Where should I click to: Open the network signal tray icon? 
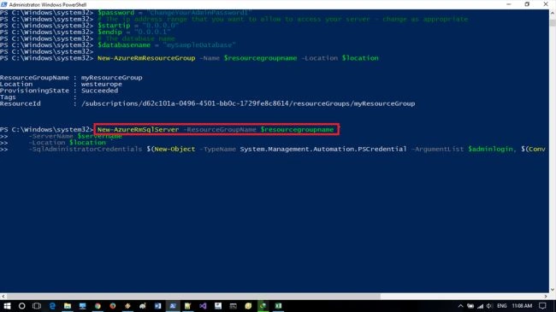tap(480, 306)
